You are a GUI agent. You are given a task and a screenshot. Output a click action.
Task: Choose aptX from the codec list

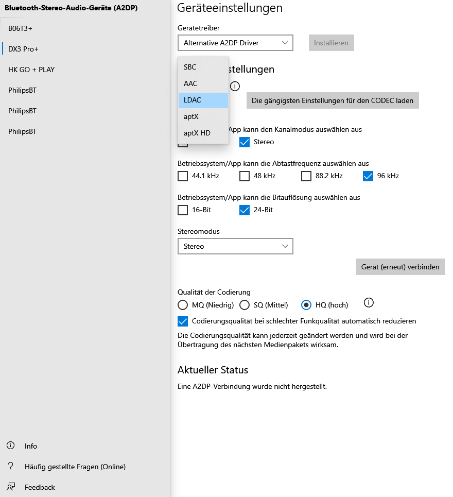(203, 116)
